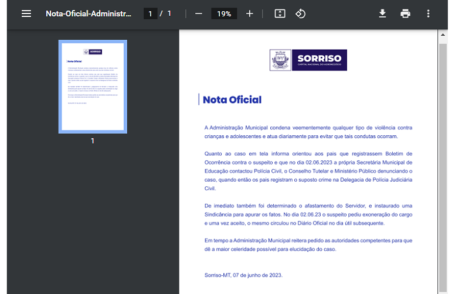Screen dimensions: 469x294
Task: Print the document
Action: click(405, 13)
